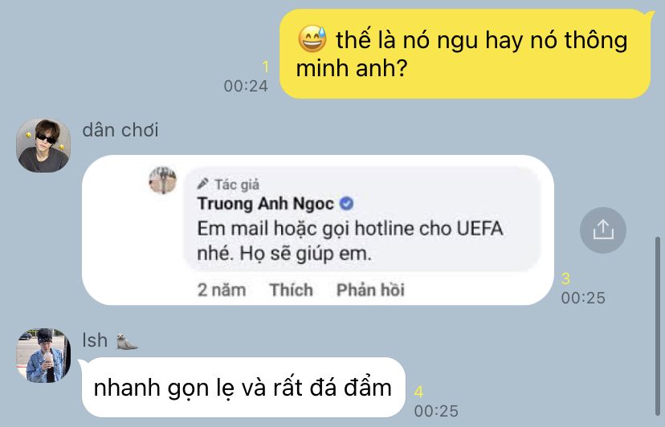Tap the share icon beside the image
Viewport: 665px width, 427px height.
[x=602, y=230]
